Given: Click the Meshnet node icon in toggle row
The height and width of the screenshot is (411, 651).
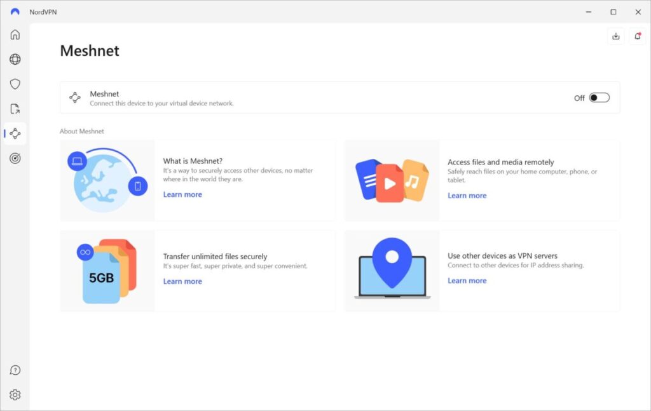Looking at the screenshot, I should 75,97.
